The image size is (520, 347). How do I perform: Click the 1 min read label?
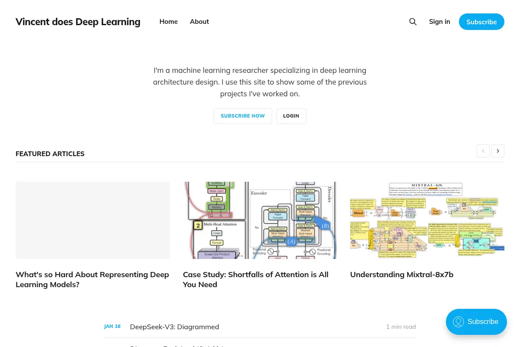tap(401, 327)
